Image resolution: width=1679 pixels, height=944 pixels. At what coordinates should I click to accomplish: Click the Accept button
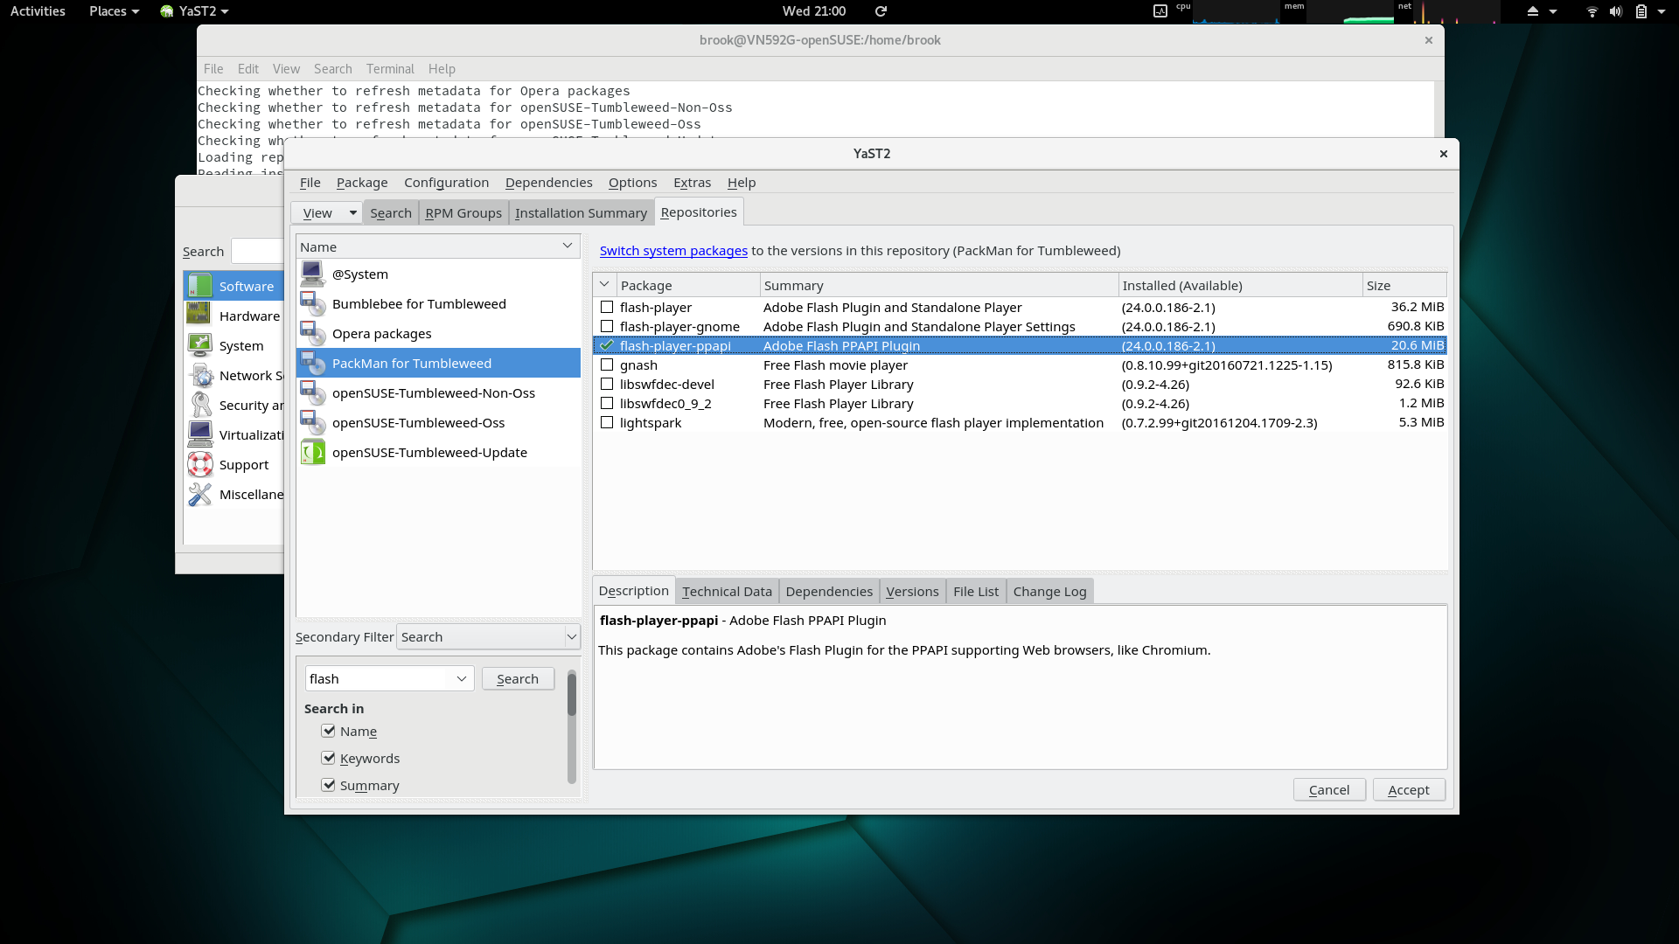click(x=1409, y=790)
